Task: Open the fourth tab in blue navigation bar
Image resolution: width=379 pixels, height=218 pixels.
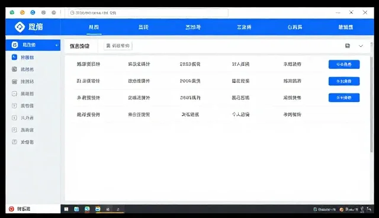Action: pyautogui.click(x=244, y=27)
